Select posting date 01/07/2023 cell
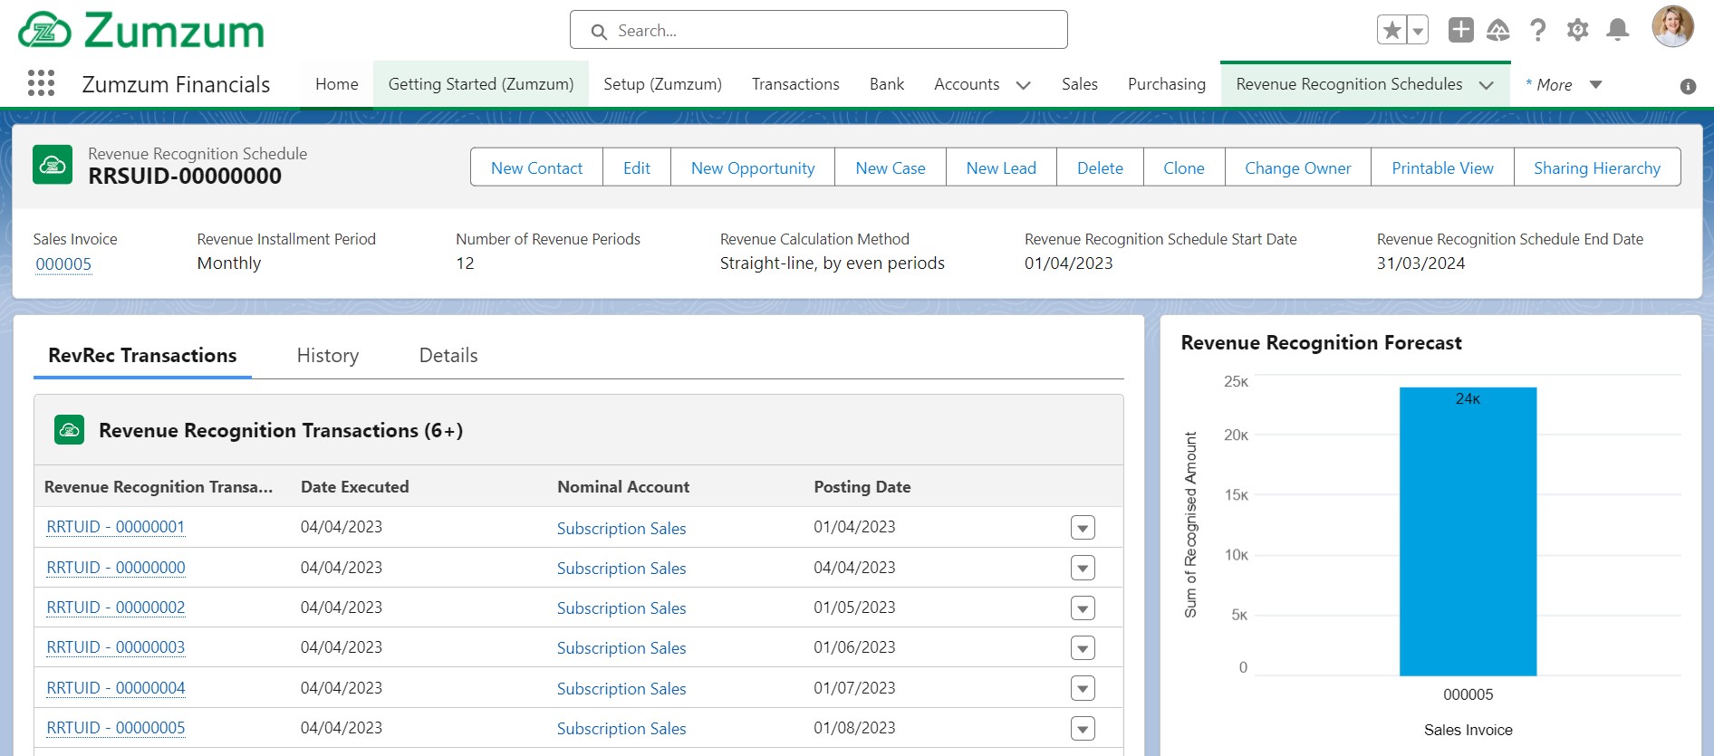The height and width of the screenshot is (756, 1714). point(854,688)
